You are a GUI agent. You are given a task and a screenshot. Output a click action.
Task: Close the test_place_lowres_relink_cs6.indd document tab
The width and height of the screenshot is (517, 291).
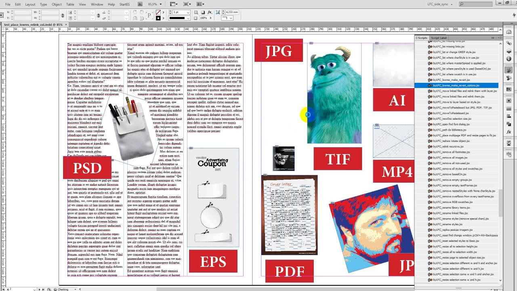[66, 25]
